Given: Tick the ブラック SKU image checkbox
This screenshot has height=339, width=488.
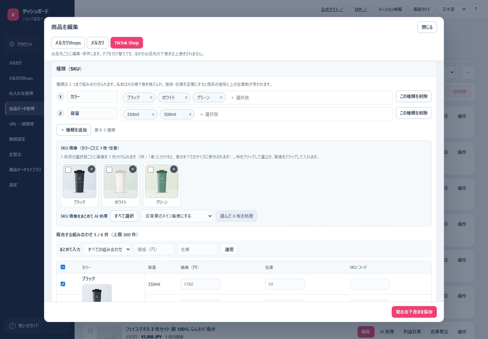Looking at the screenshot, I should 68,169.
